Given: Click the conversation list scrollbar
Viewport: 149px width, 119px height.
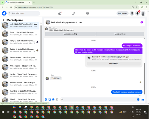Looking at the screenshot, I should pyautogui.click(x=41, y=63).
